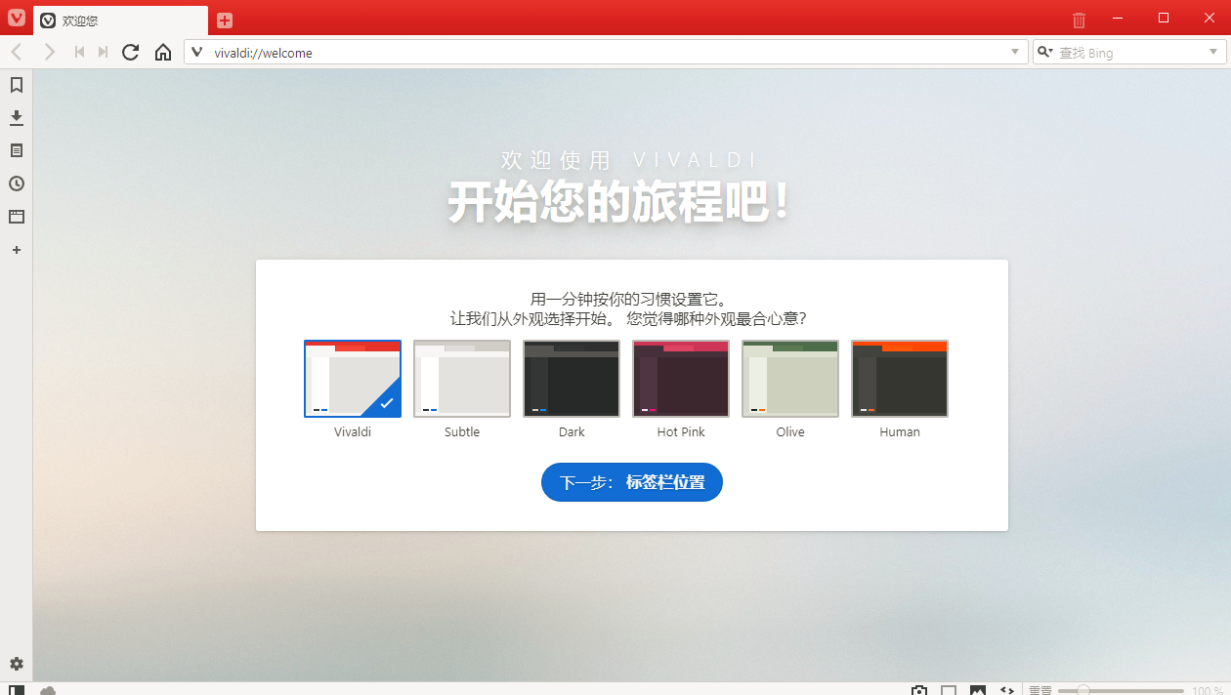Reset zoom with the 重置 button

[1040, 690]
